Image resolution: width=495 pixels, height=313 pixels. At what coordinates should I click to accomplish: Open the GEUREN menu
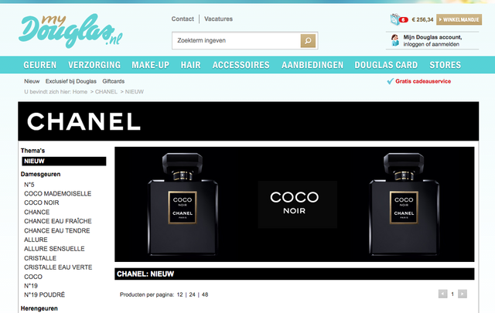(x=39, y=65)
